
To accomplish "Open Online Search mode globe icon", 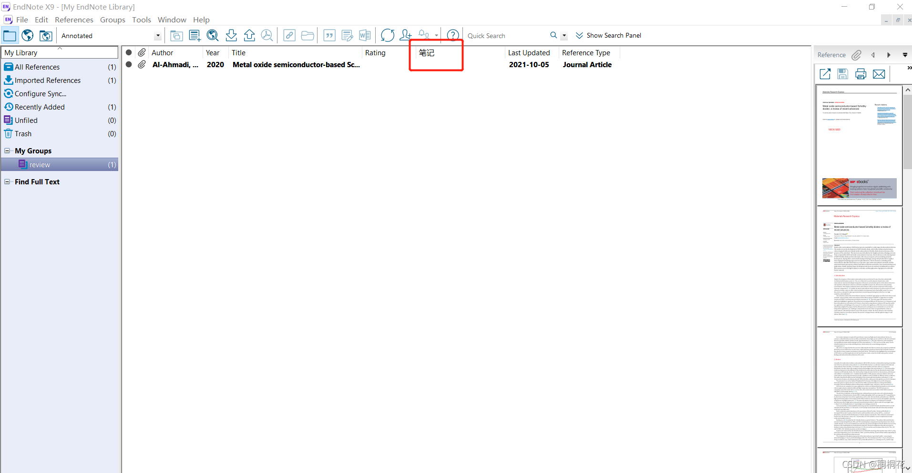I will tap(27, 35).
